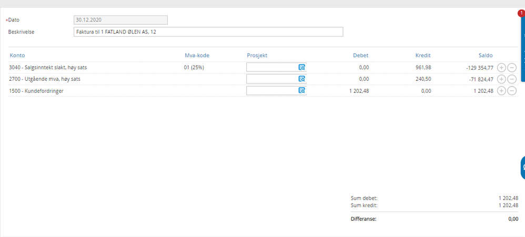Click saldo value 1 202,48 in Kundefordringer row
The width and height of the screenshot is (525, 237).
tap(483, 91)
